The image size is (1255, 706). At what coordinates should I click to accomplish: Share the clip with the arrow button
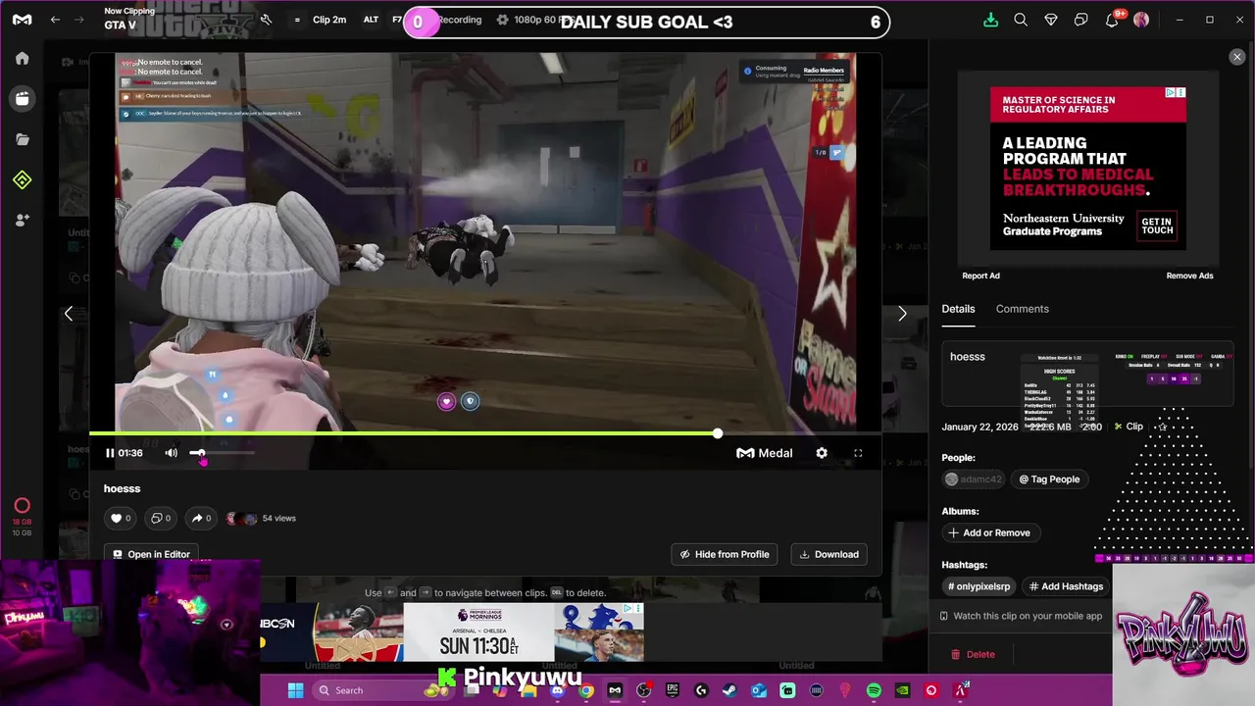tap(201, 518)
